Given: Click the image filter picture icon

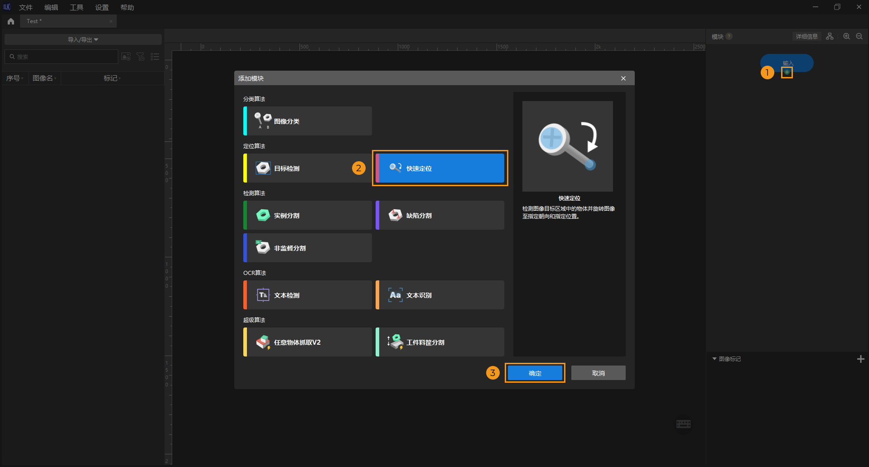Looking at the screenshot, I should pos(126,57).
